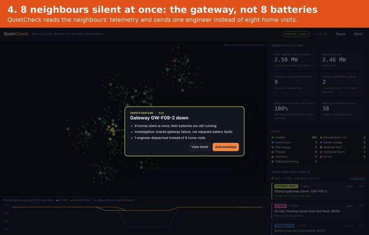This screenshot has height=235, width=369.
Task: Click the AT RISK ticket badge
Action: pos(281,206)
